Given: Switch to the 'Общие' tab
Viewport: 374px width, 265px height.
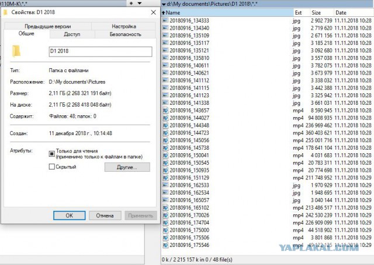Looking at the screenshot, I should coord(26,34).
